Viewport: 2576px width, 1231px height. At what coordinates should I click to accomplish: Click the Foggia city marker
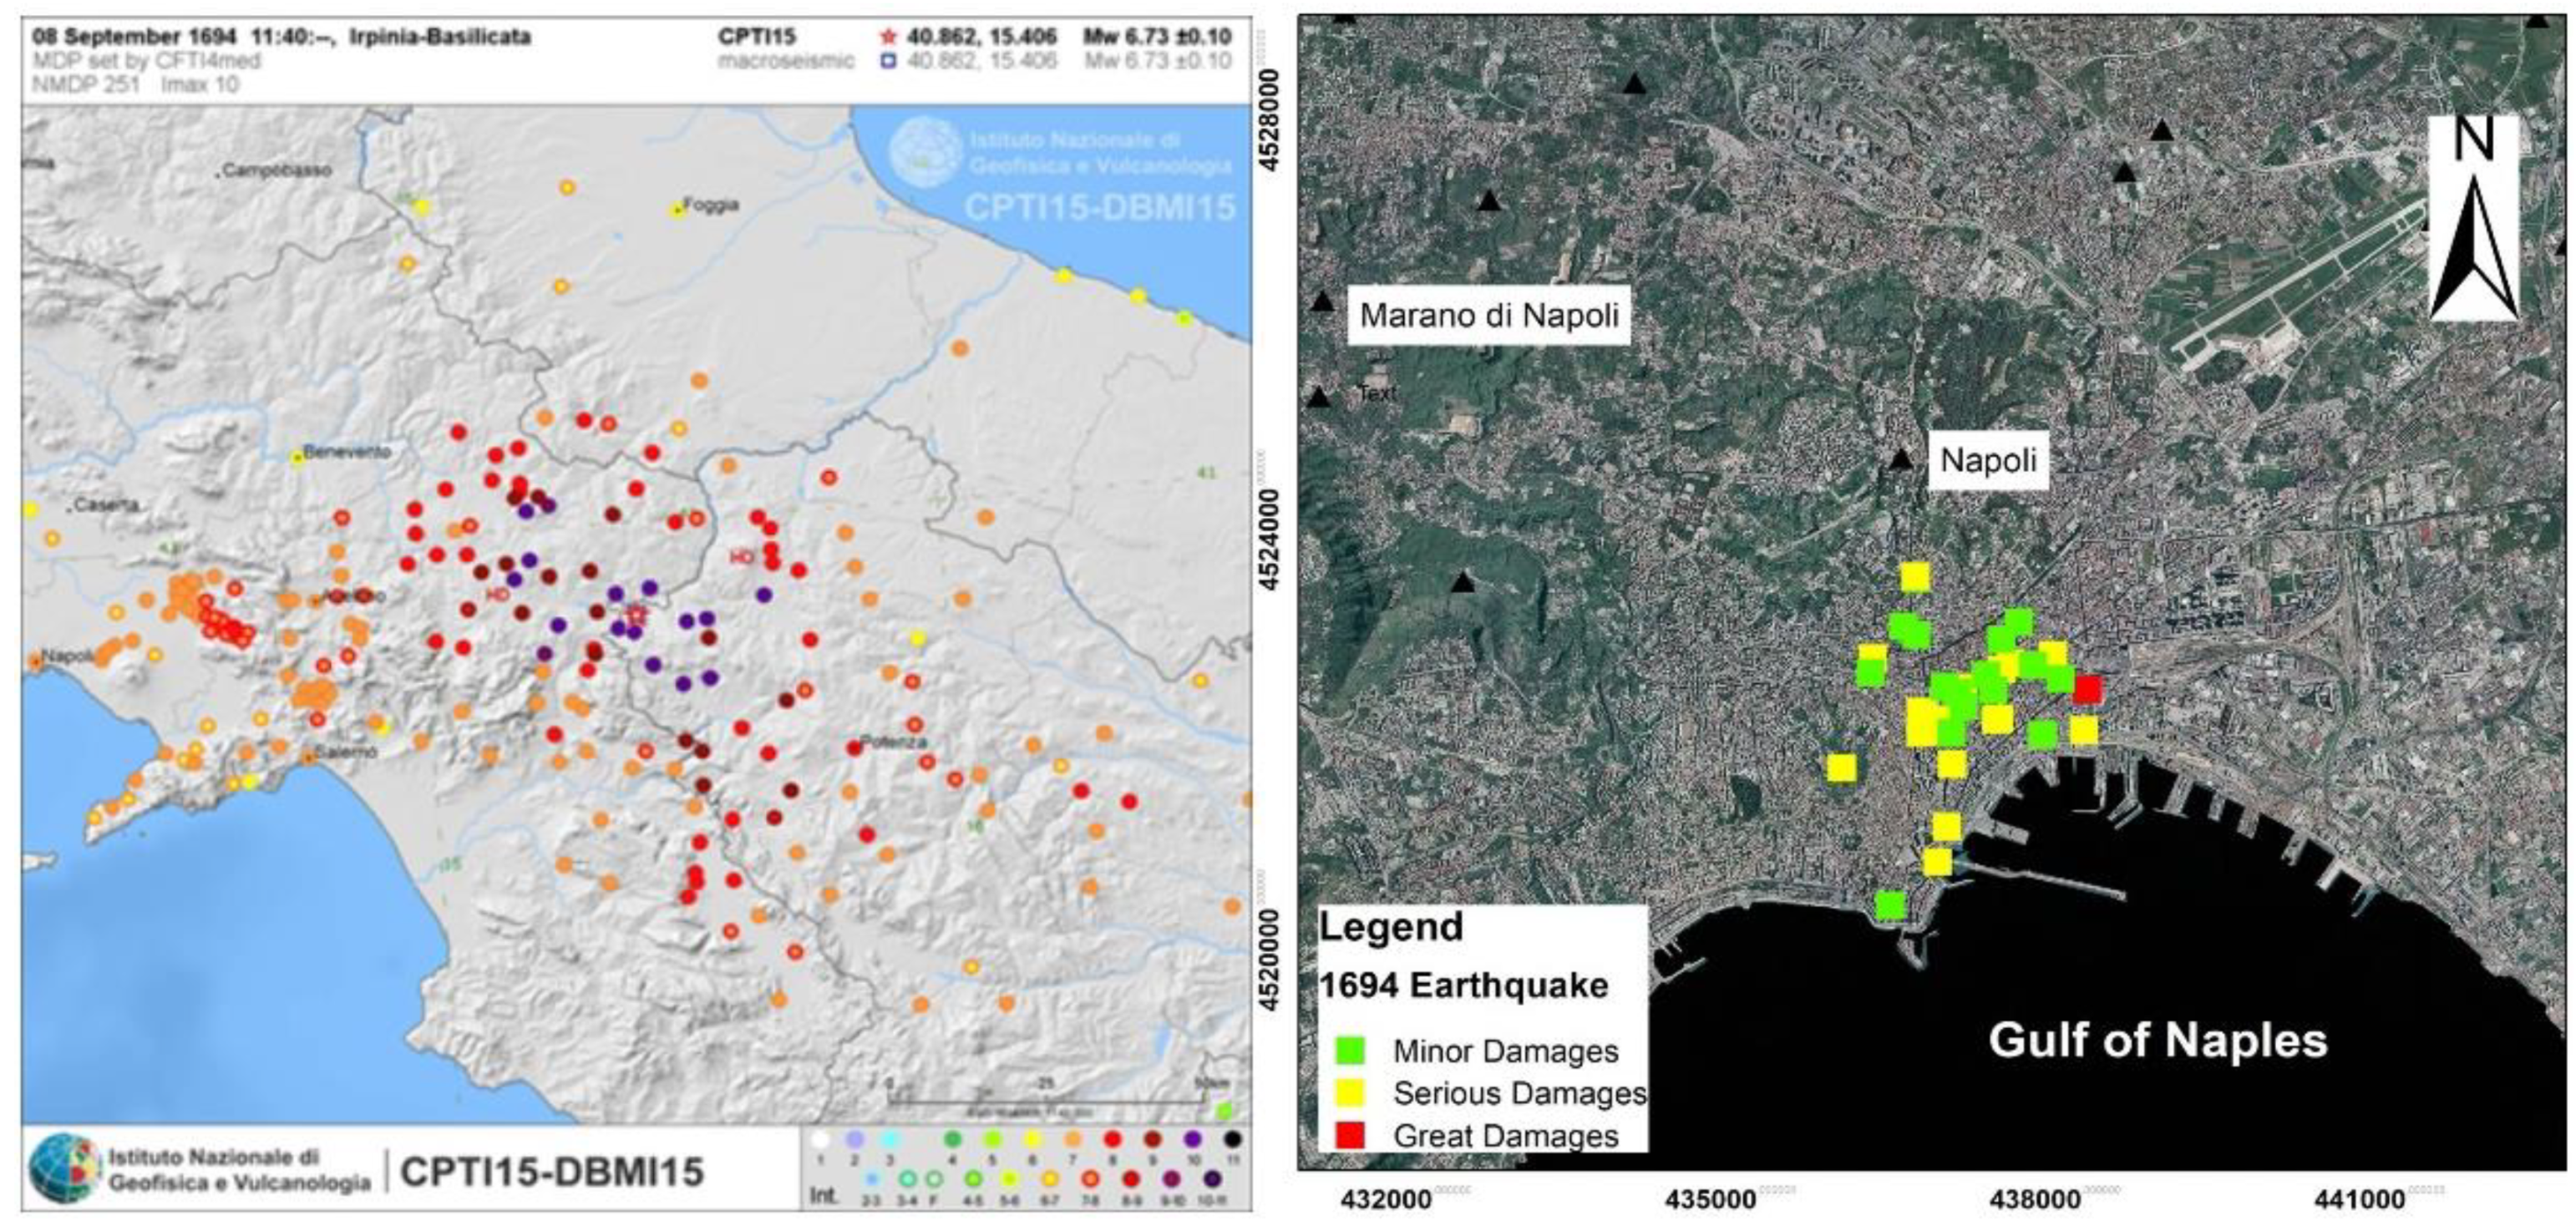(678, 211)
